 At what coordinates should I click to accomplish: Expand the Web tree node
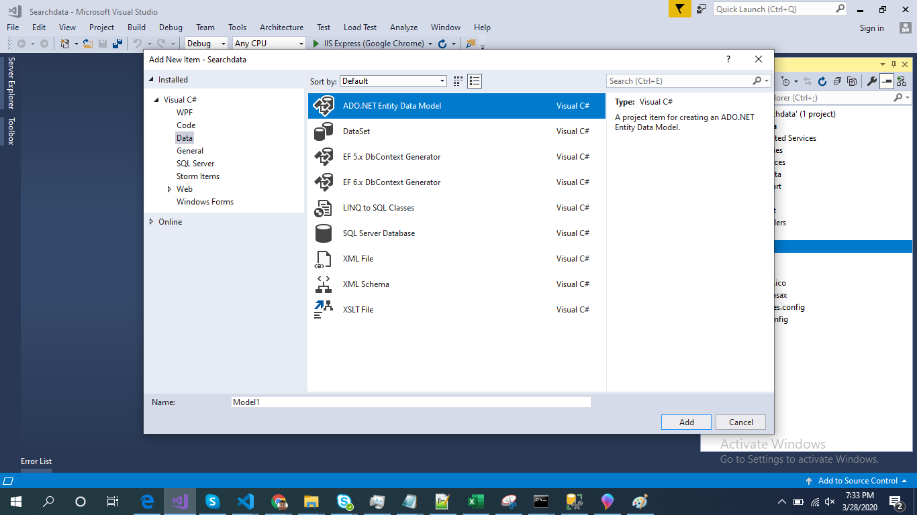coord(170,189)
